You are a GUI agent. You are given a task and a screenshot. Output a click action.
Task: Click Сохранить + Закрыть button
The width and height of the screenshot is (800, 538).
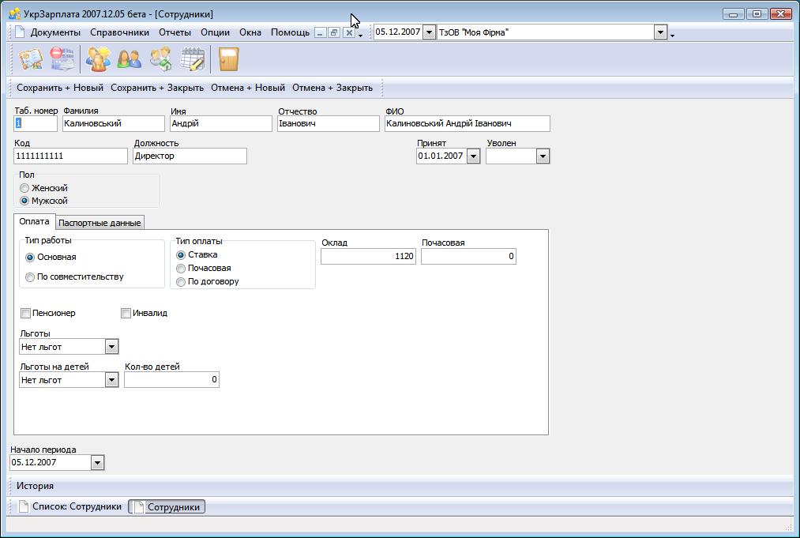157,88
